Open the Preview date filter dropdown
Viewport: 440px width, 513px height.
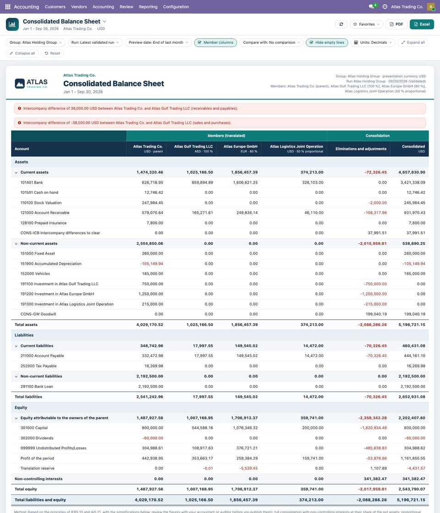pyautogui.click(x=158, y=43)
